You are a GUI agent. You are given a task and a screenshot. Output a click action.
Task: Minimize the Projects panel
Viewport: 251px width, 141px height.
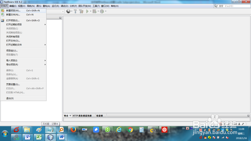click(60, 18)
